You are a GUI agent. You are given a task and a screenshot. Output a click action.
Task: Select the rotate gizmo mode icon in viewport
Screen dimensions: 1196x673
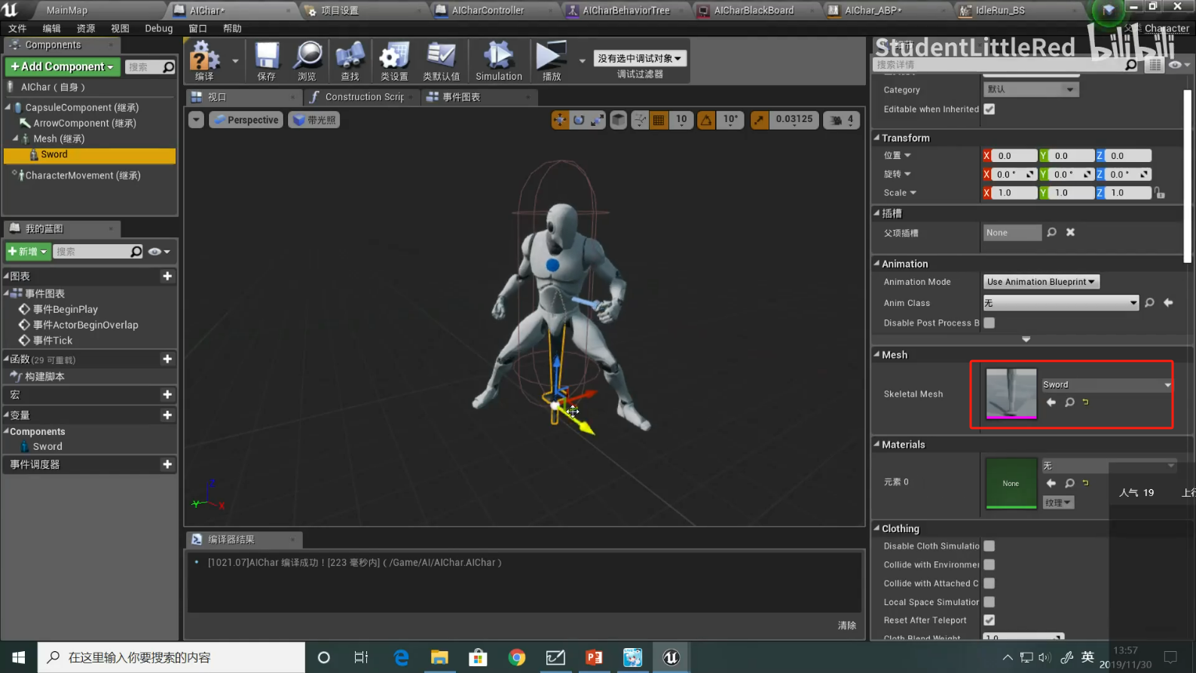[x=579, y=120]
